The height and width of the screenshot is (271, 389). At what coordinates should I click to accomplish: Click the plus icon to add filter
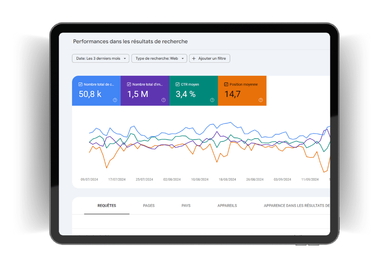194,58
